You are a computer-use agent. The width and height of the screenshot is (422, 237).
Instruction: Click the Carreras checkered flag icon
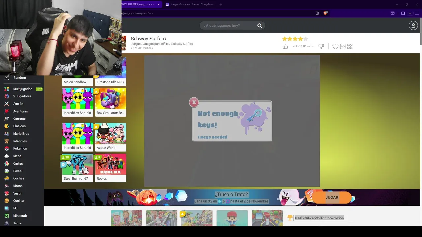coord(7,119)
